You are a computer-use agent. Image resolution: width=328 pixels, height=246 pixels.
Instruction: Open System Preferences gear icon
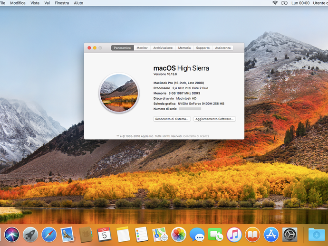click(289, 235)
